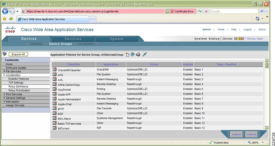Click the Submit button
This screenshot has height=146, width=275.
pos(236,134)
